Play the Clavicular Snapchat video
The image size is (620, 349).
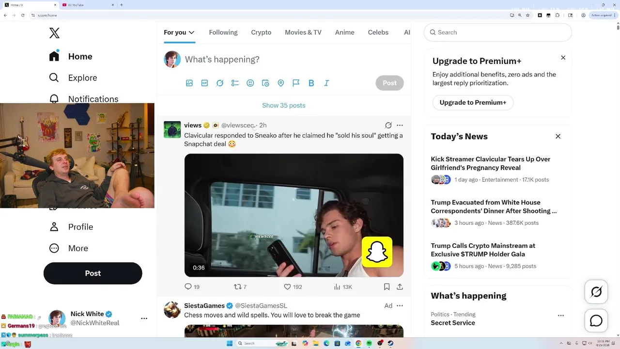[294, 215]
